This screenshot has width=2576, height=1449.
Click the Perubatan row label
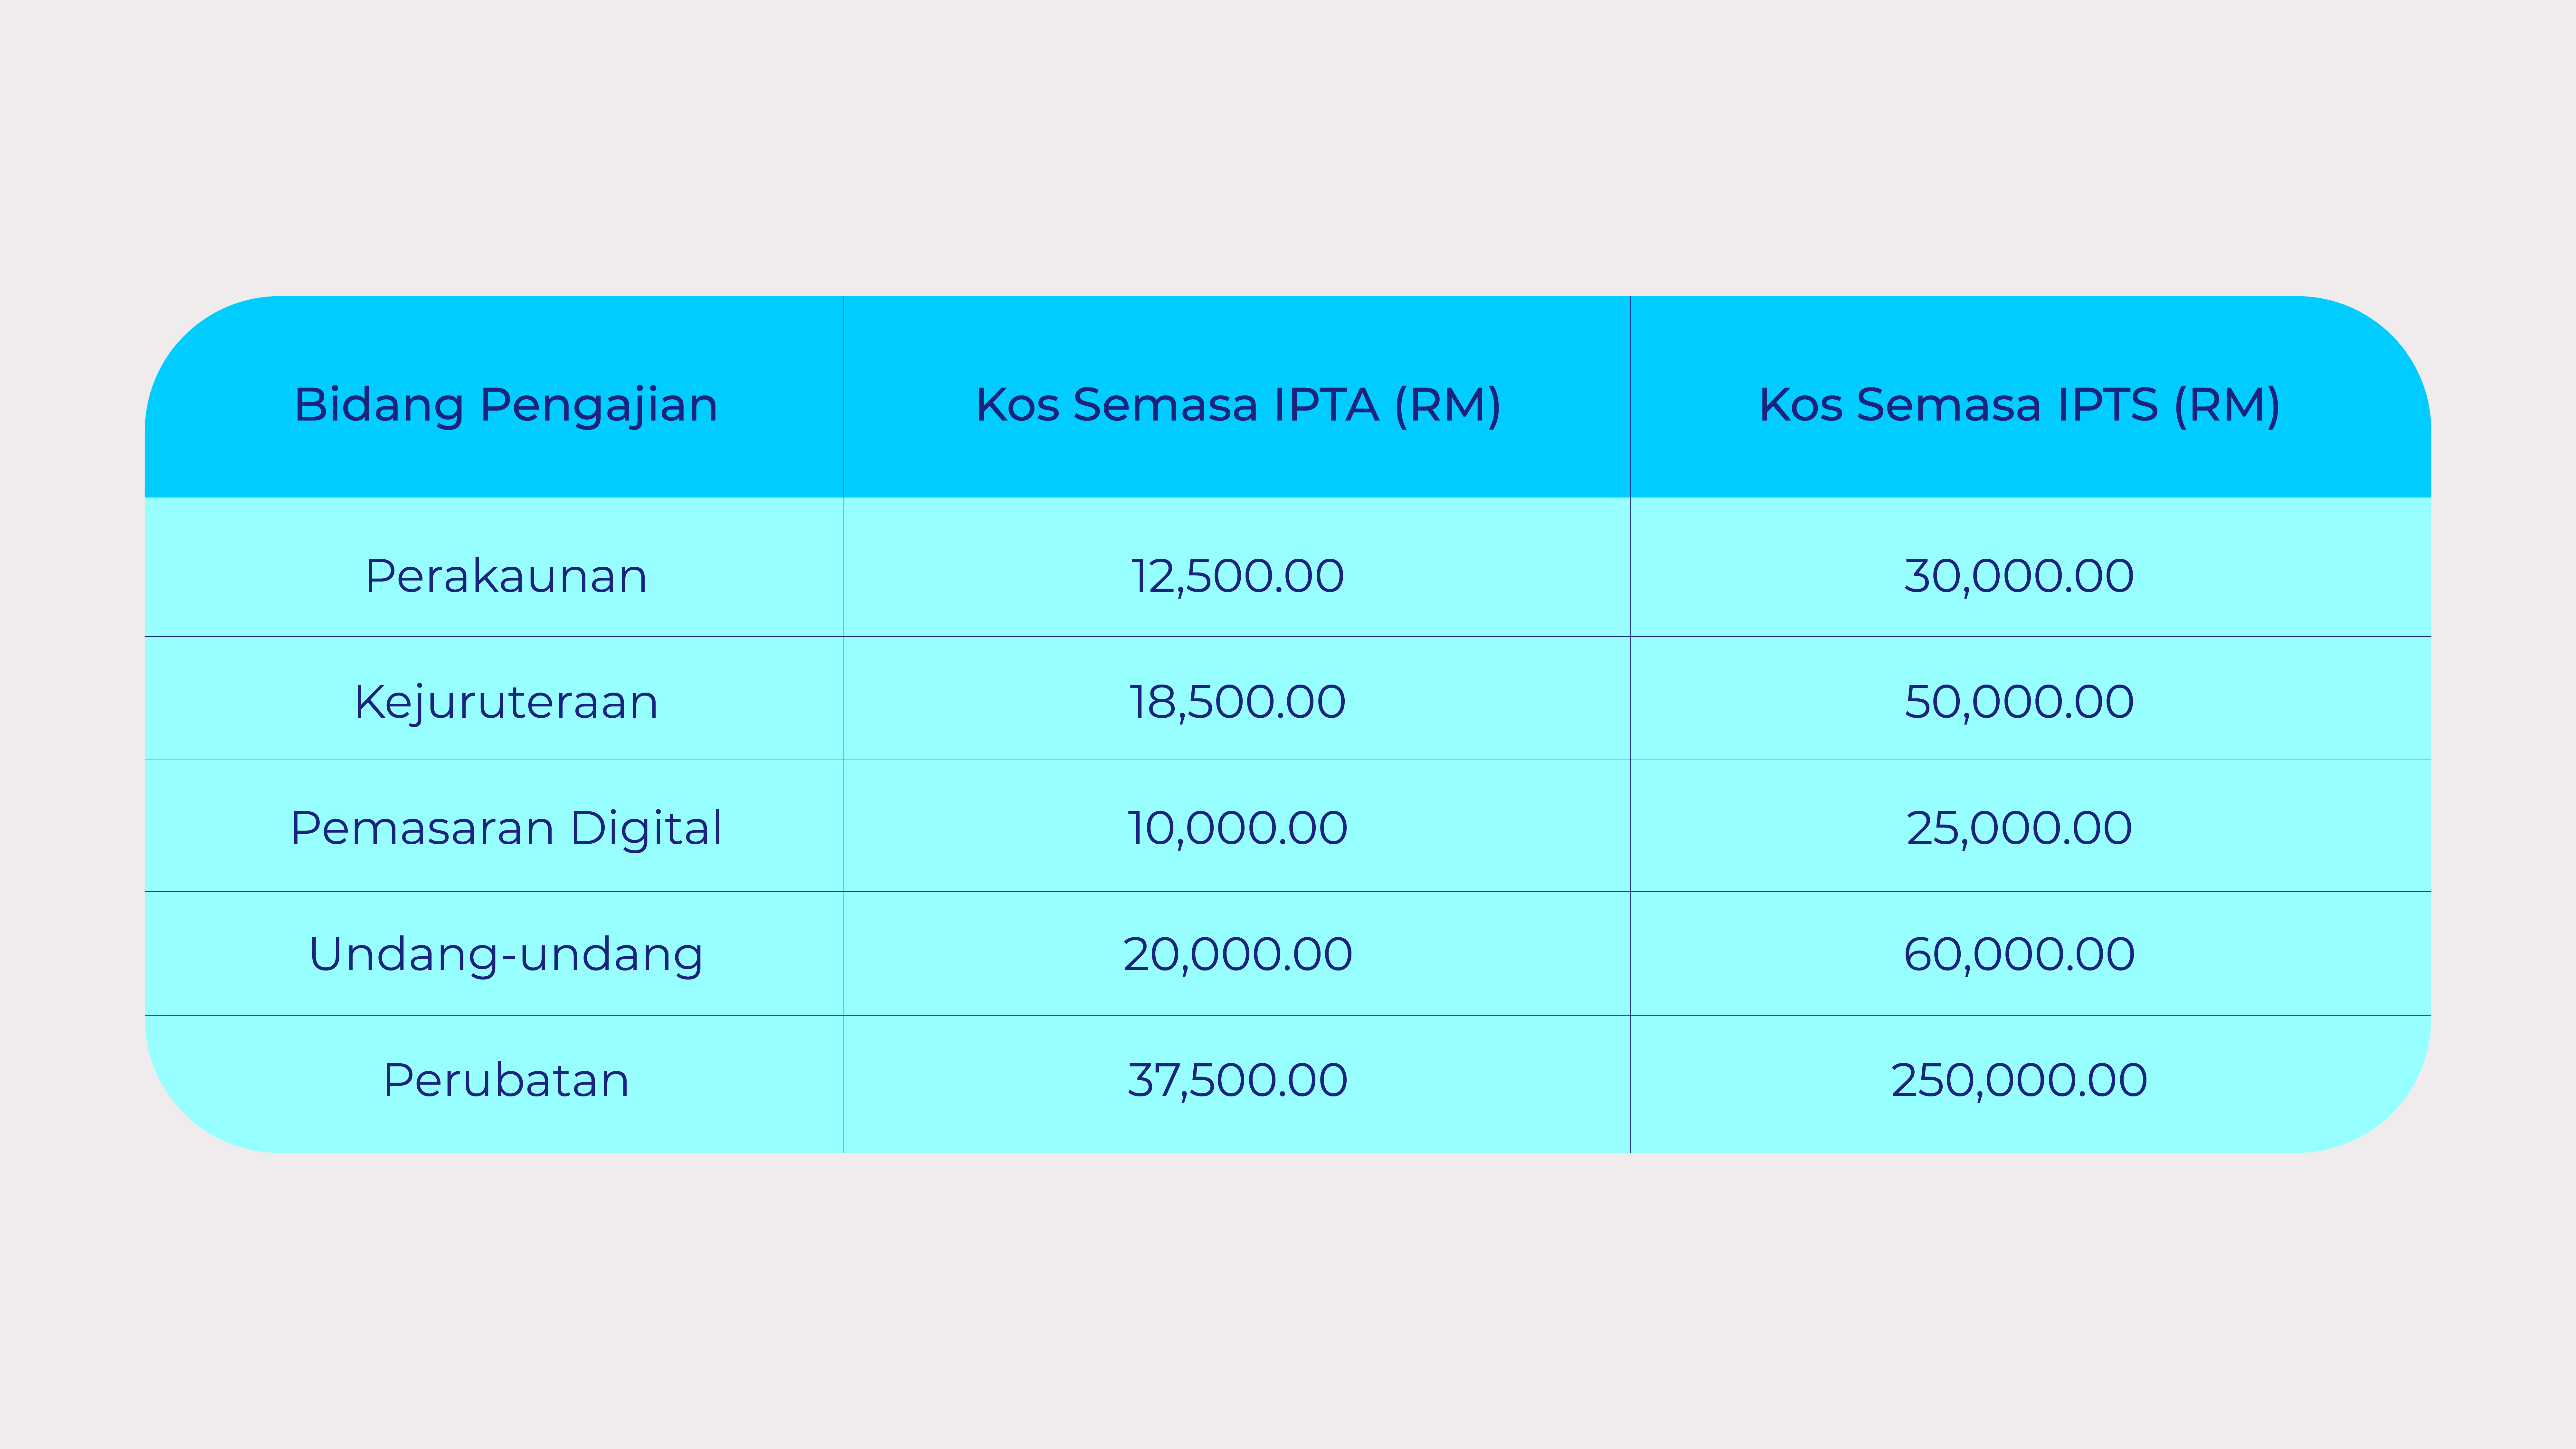506,1080
